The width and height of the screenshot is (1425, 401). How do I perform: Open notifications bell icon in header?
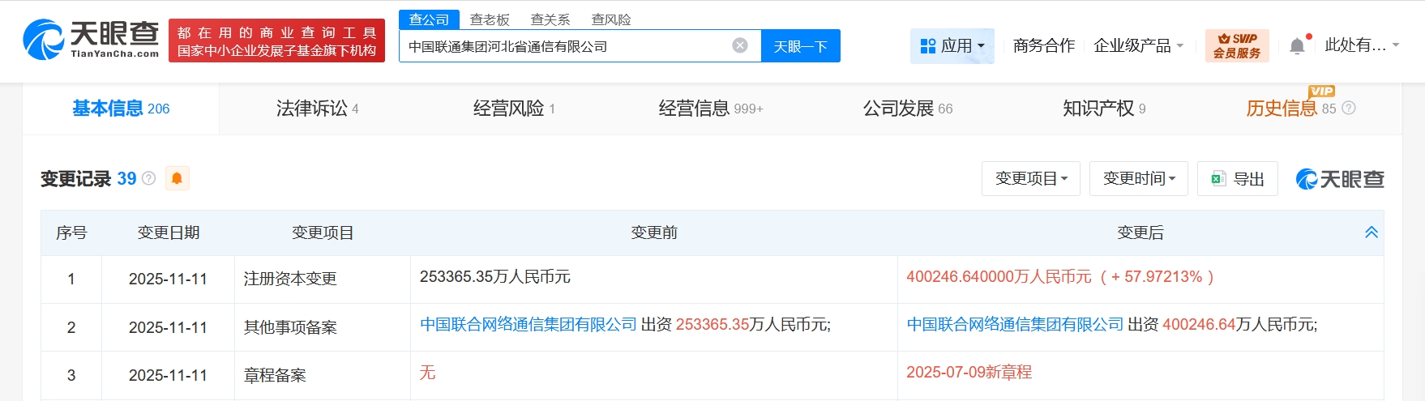pyautogui.click(x=1297, y=46)
